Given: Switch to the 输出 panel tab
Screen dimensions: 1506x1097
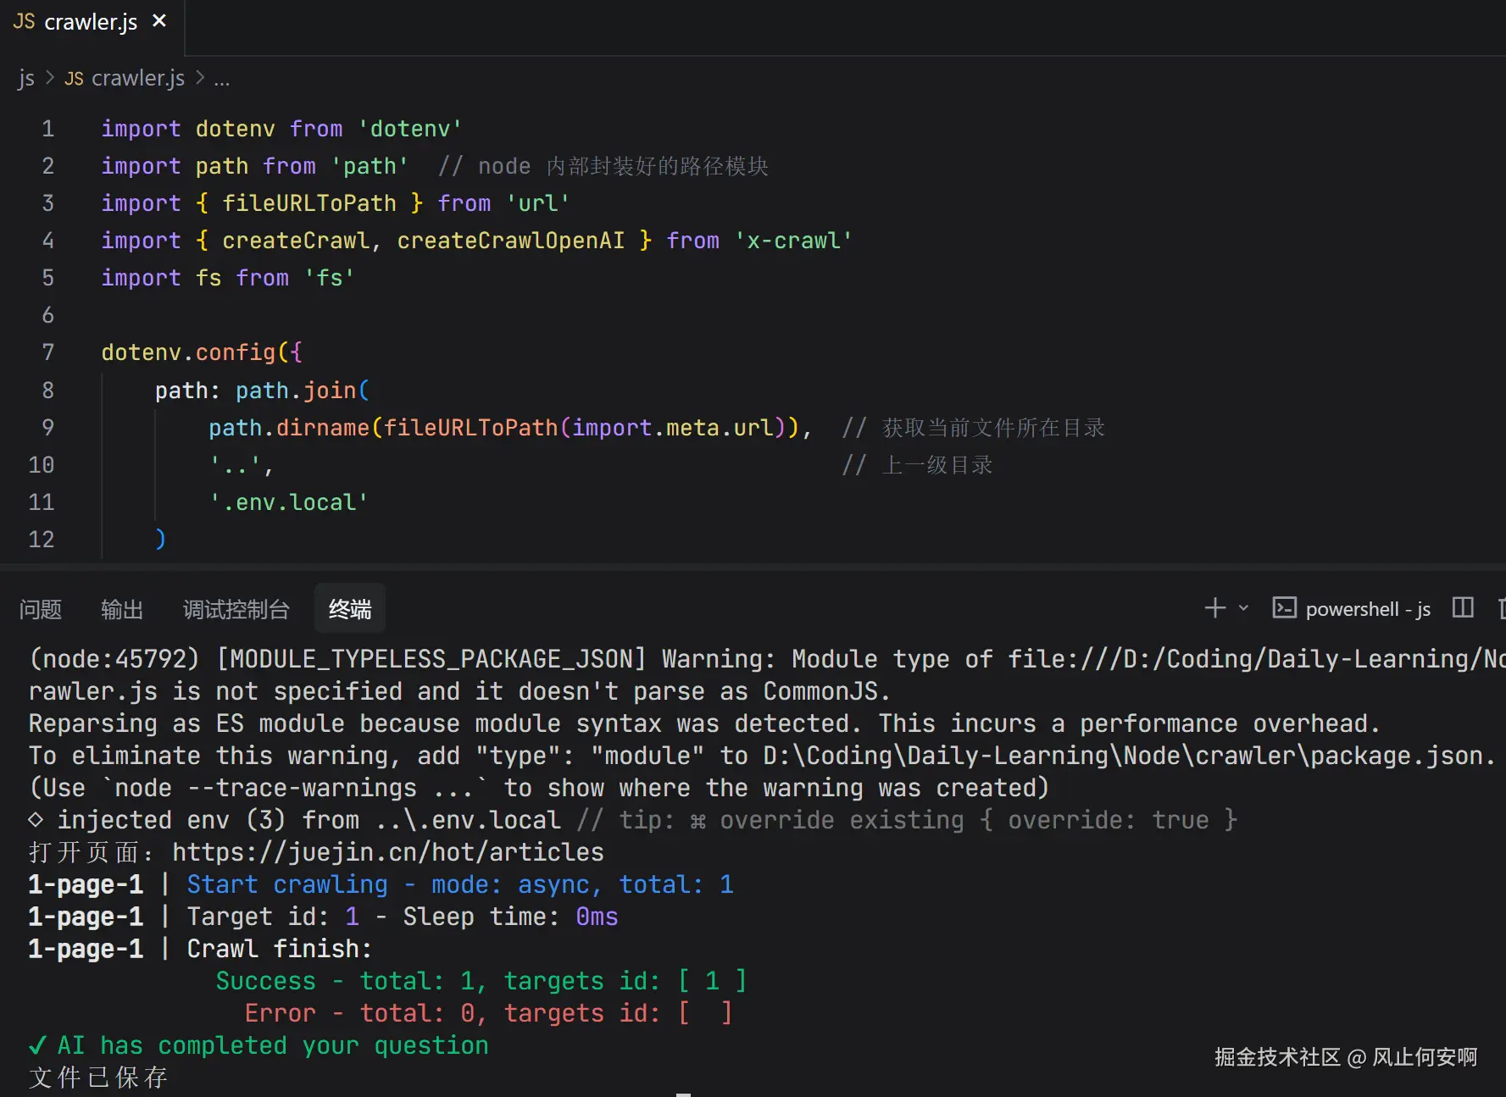Looking at the screenshot, I should click(122, 609).
